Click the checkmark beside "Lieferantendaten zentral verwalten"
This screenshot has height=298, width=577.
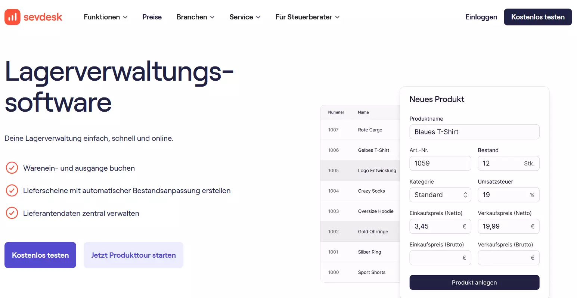click(12, 213)
